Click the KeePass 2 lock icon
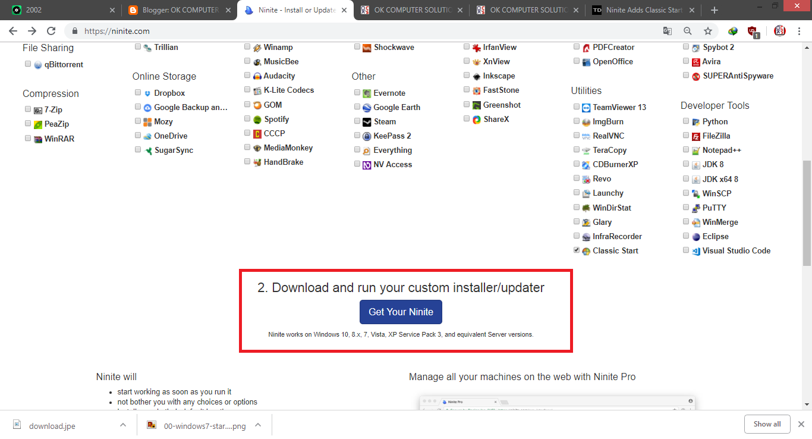Image resolution: width=812 pixels, height=439 pixels. [367, 136]
